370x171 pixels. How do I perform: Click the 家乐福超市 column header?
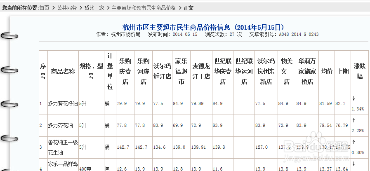click(x=181, y=71)
